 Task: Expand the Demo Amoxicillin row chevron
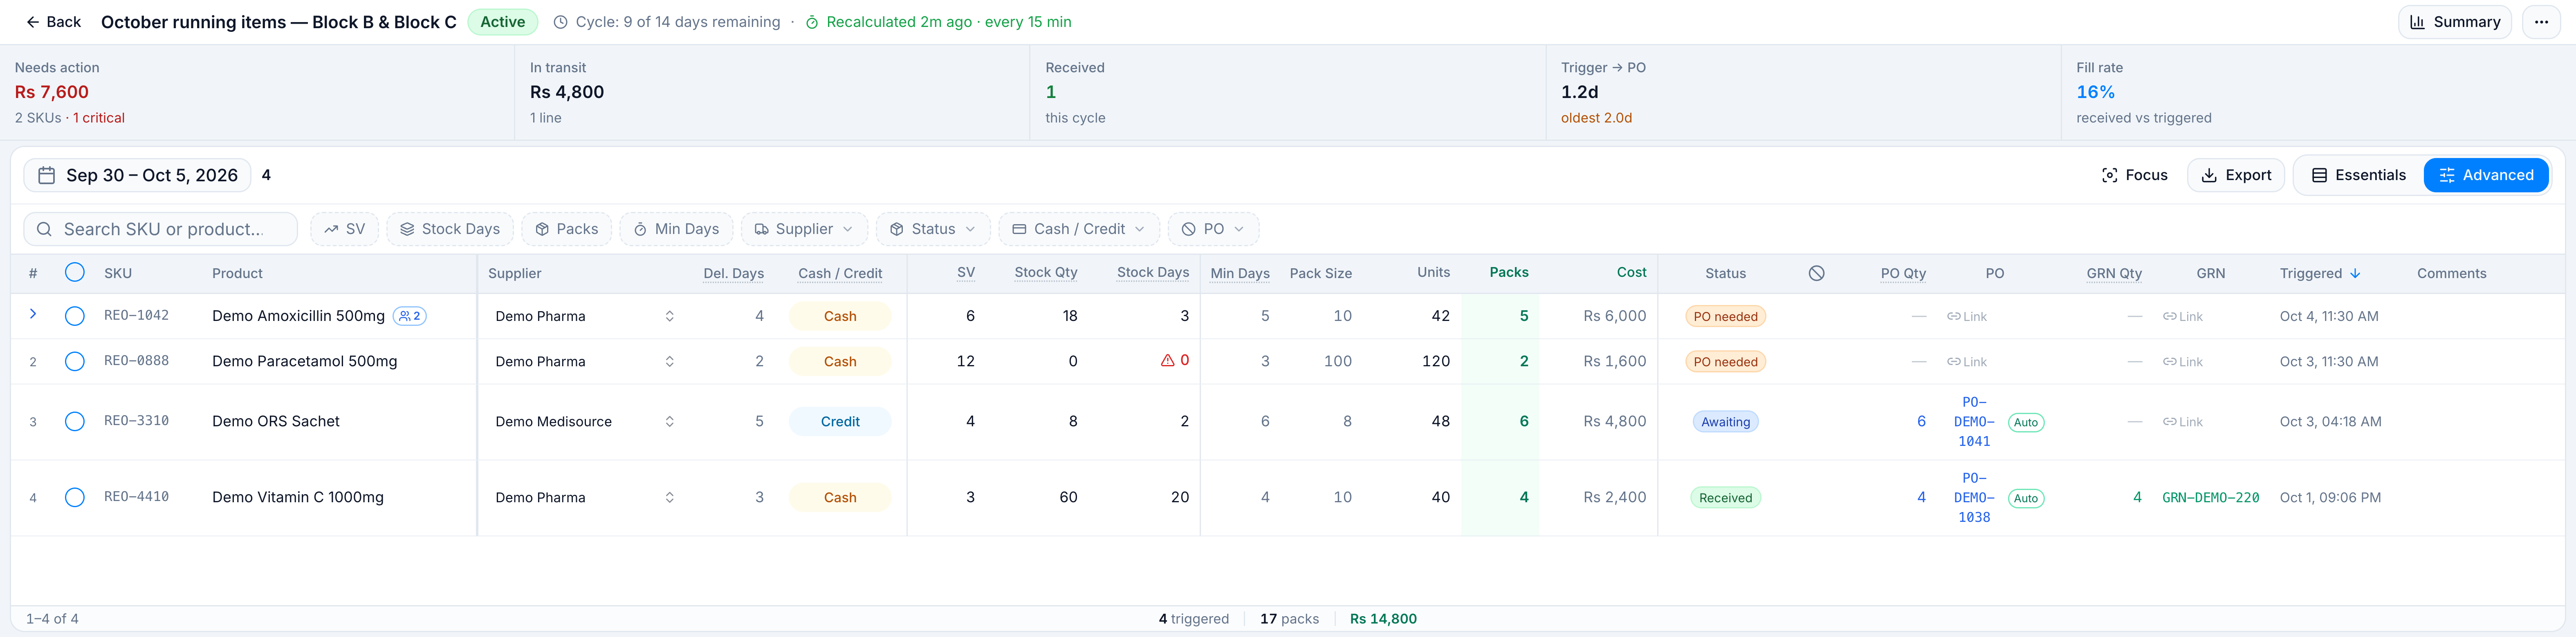[x=33, y=314]
